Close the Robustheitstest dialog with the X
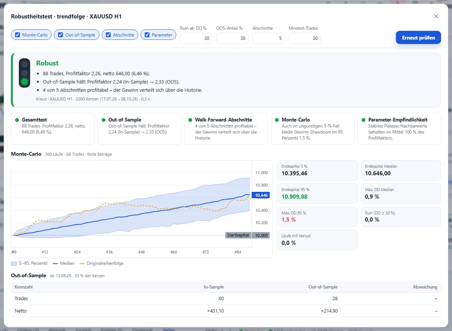 coord(436,16)
